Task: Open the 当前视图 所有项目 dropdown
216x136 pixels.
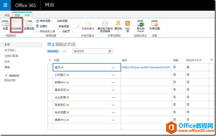Action: pyautogui.click(x=69, y=27)
